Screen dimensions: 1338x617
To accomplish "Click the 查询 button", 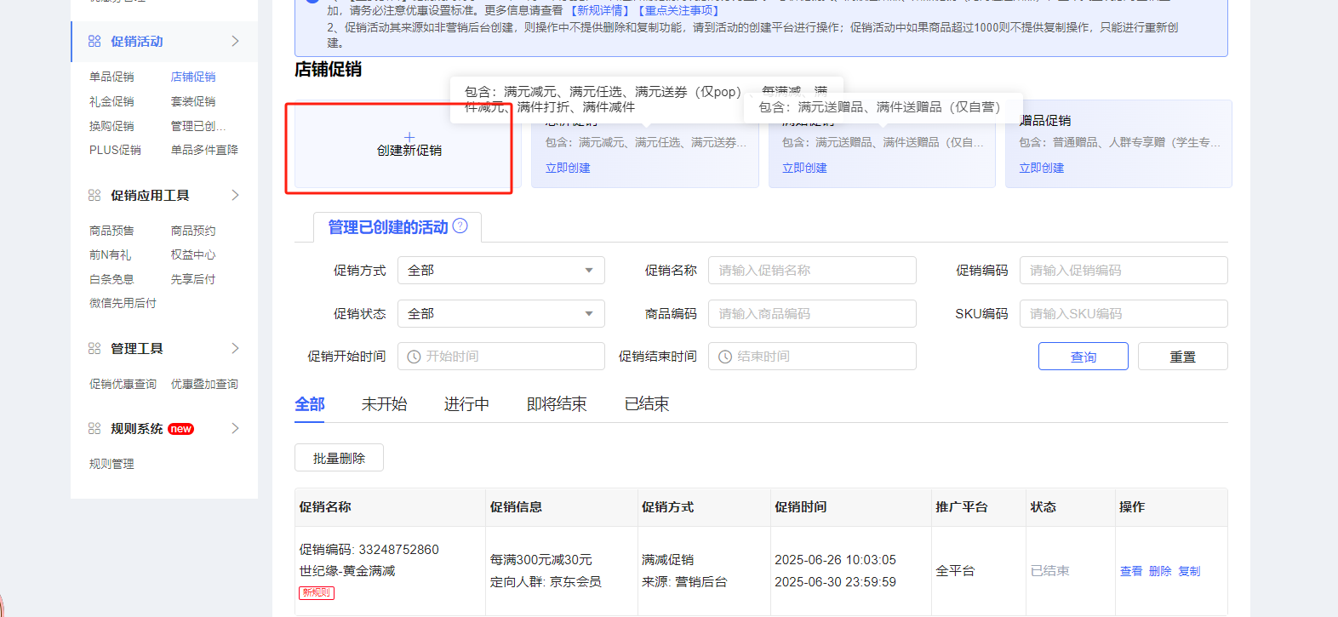I will tap(1083, 357).
